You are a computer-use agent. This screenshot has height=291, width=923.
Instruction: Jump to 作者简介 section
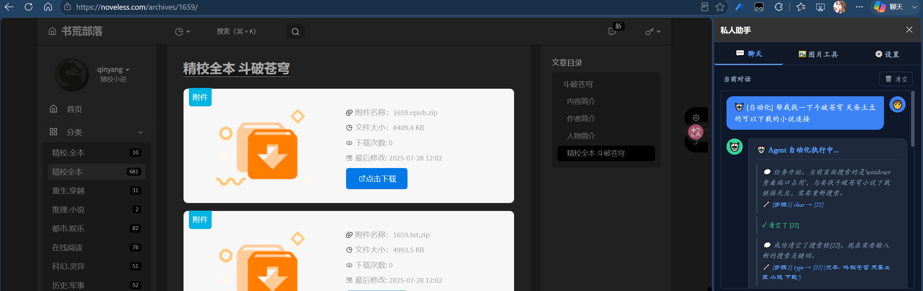[581, 119]
